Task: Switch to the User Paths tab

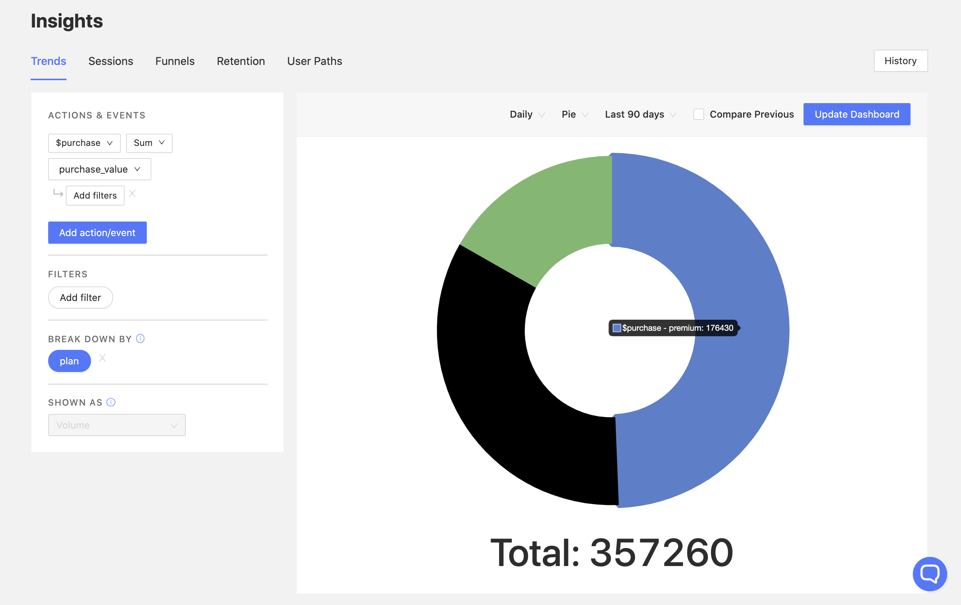Action: pos(315,61)
